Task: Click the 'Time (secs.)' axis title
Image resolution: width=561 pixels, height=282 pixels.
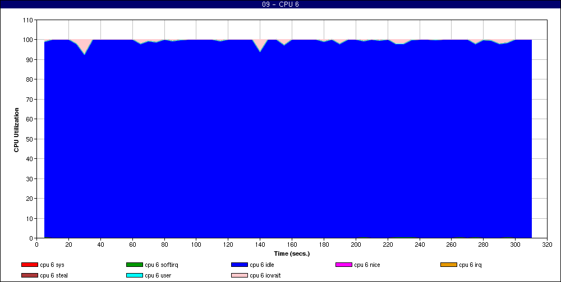Action: [x=292, y=254]
